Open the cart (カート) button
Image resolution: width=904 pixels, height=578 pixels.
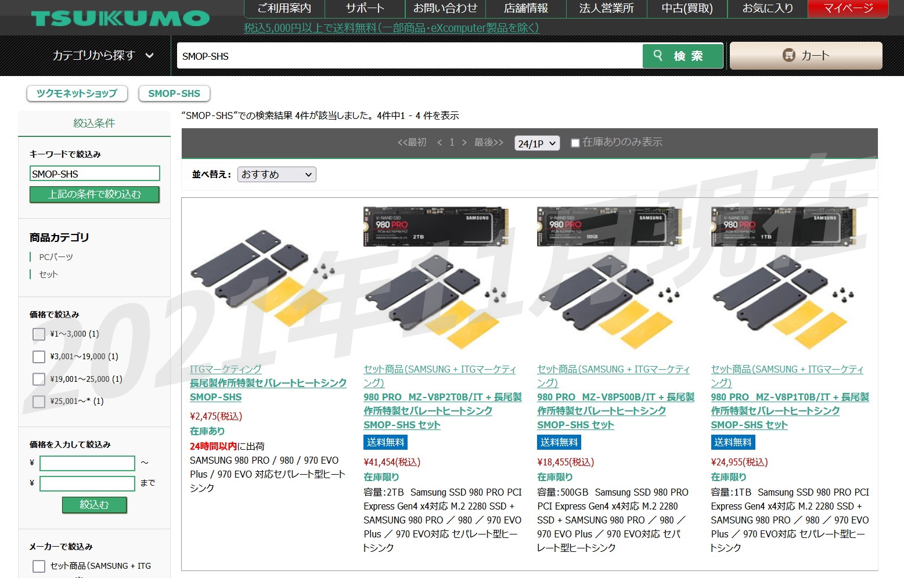click(806, 56)
